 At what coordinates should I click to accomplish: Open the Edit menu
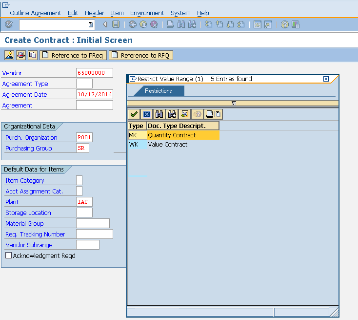[x=73, y=13]
